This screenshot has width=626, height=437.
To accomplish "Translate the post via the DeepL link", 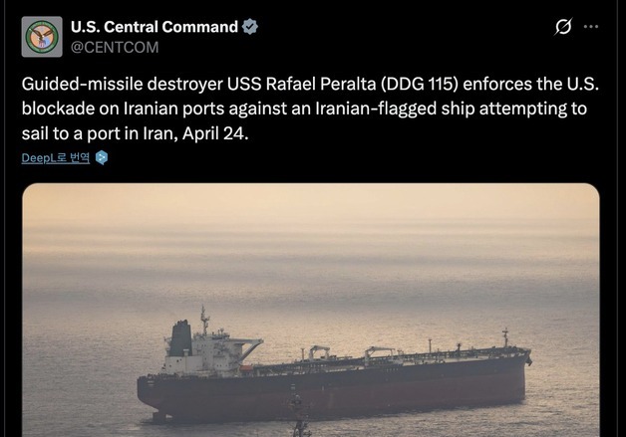I will [56, 157].
